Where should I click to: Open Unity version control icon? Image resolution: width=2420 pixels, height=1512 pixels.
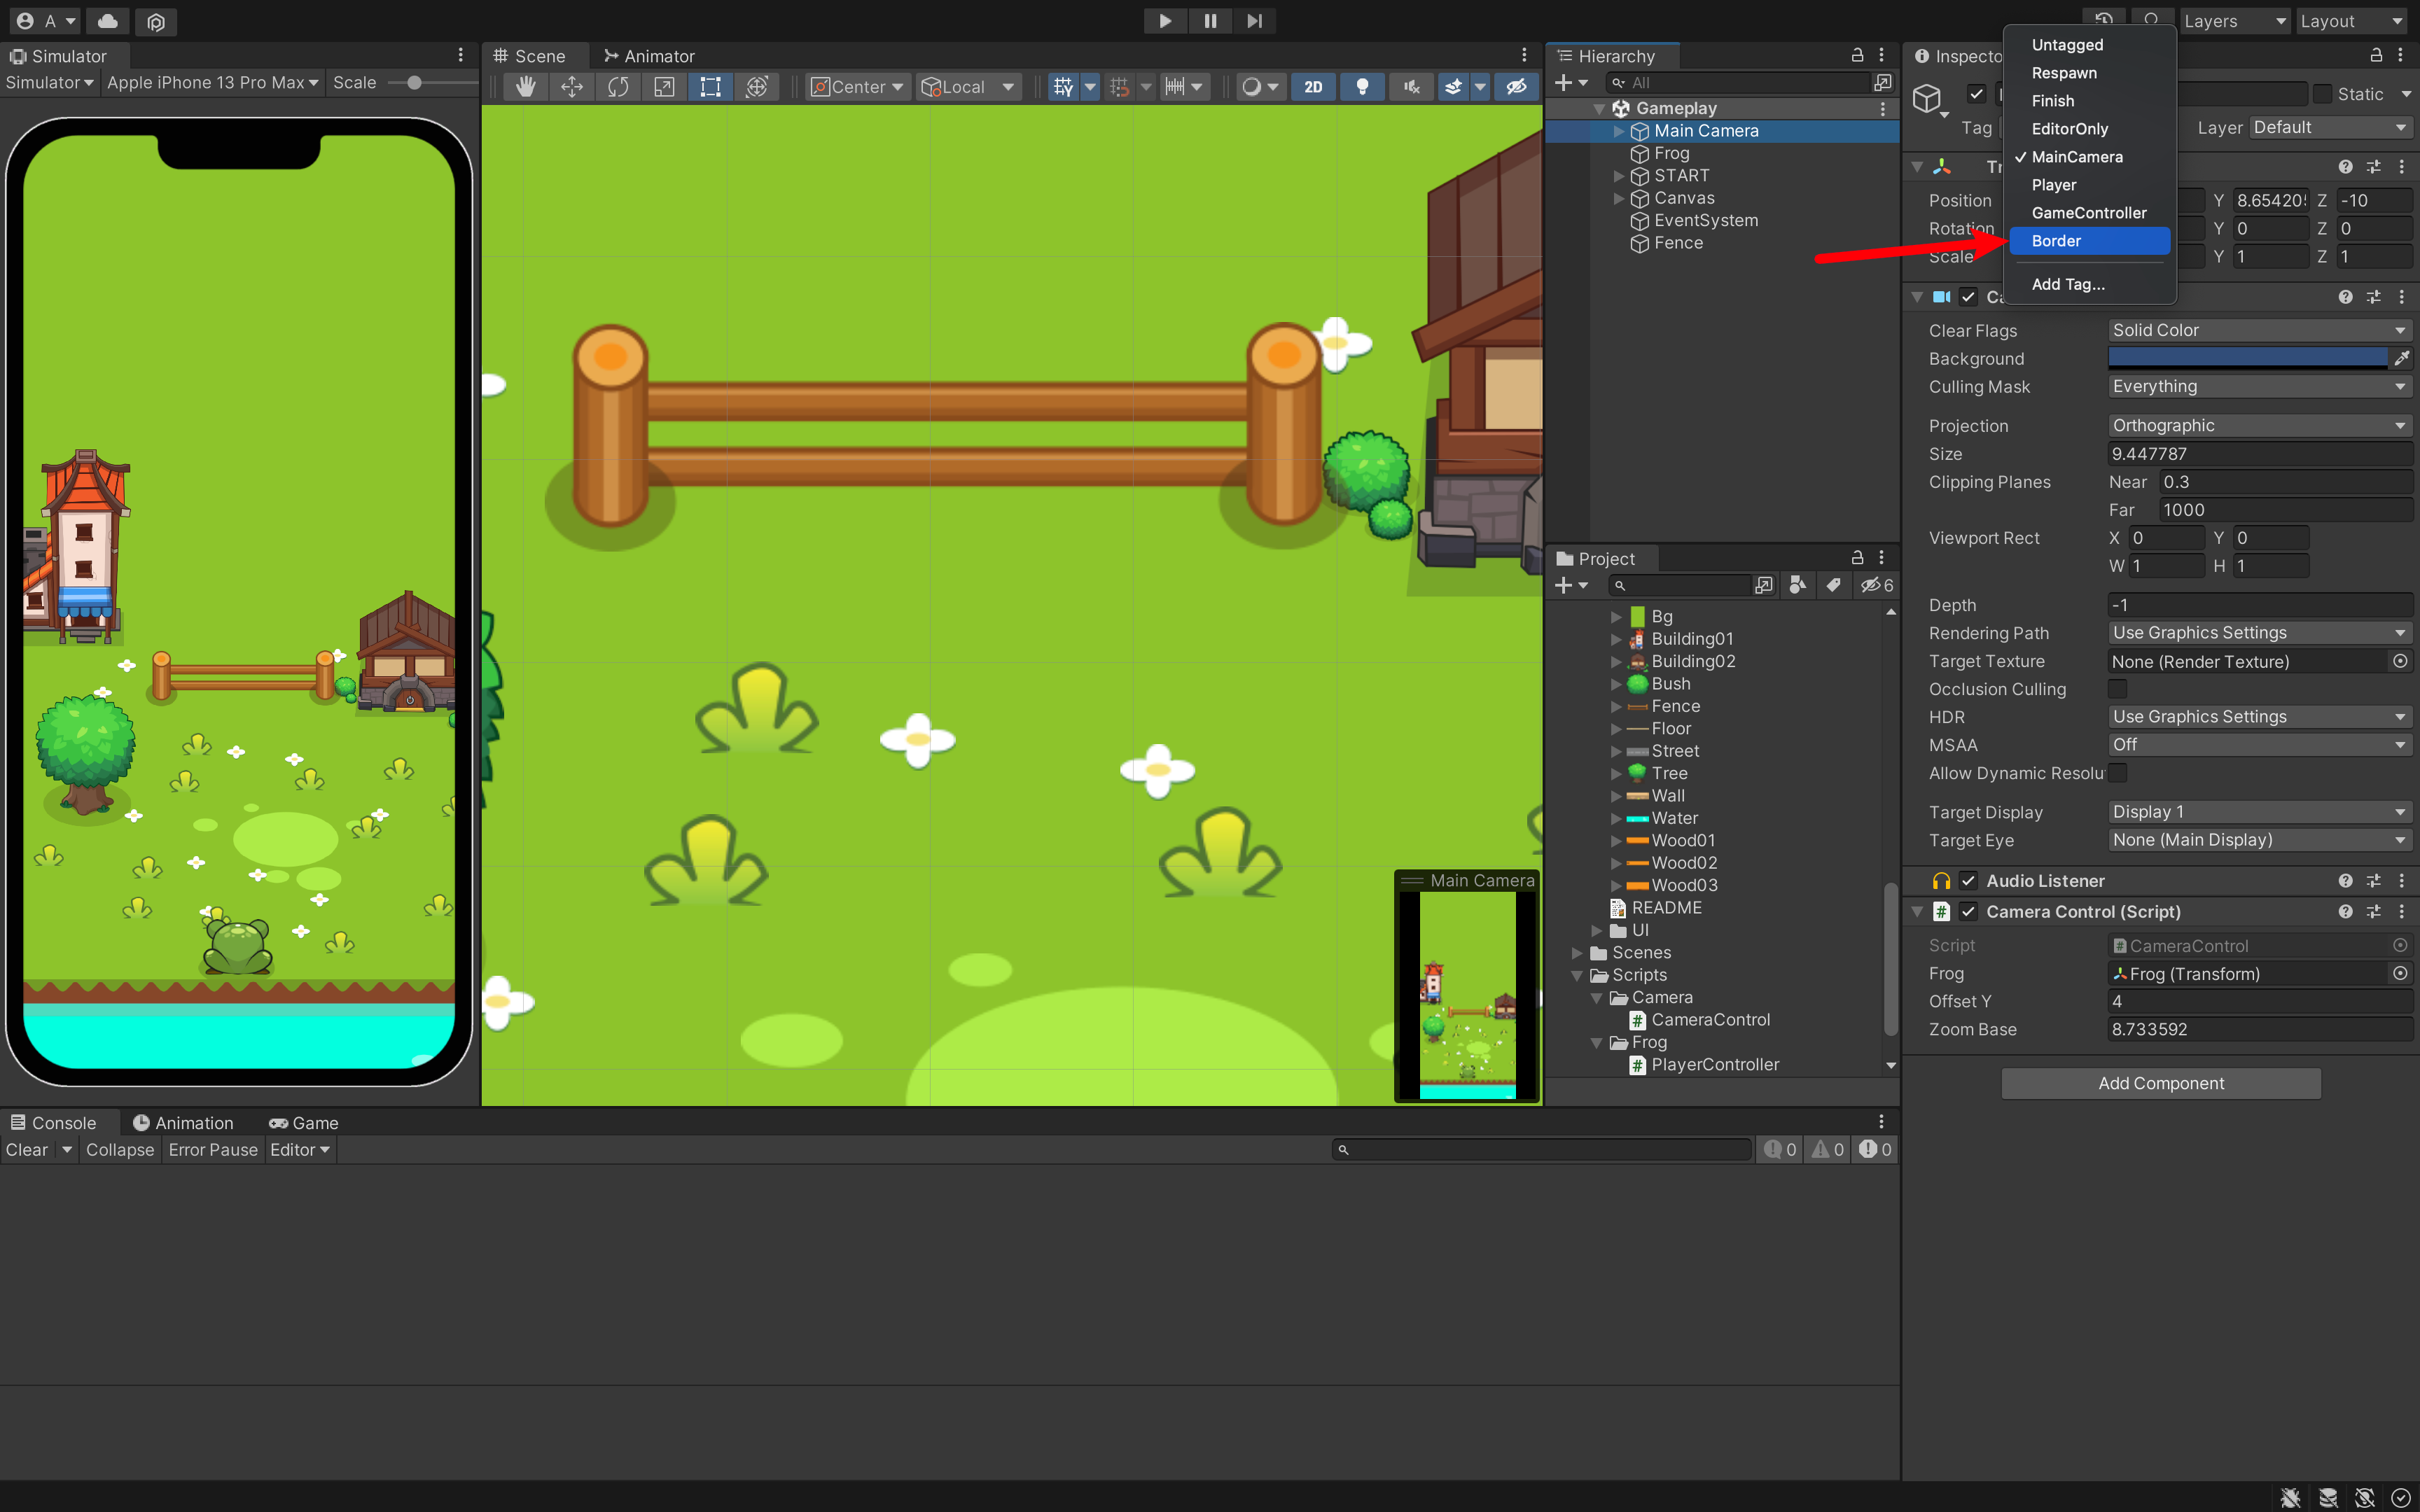156,21
